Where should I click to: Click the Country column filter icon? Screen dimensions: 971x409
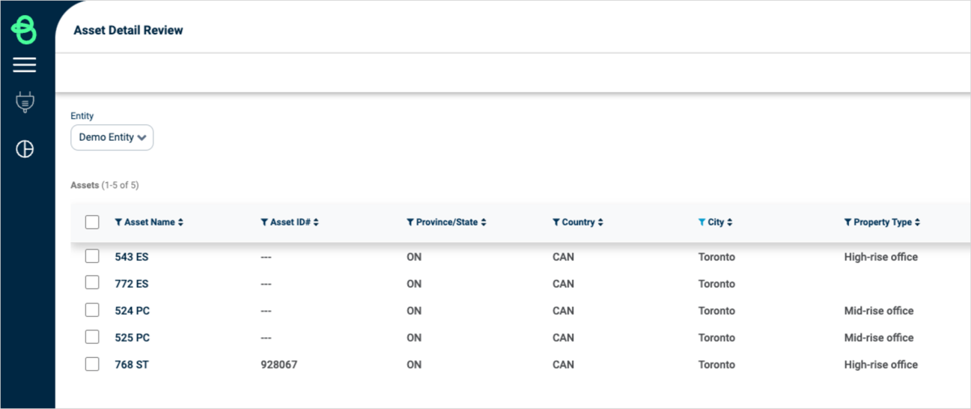(556, 222)
